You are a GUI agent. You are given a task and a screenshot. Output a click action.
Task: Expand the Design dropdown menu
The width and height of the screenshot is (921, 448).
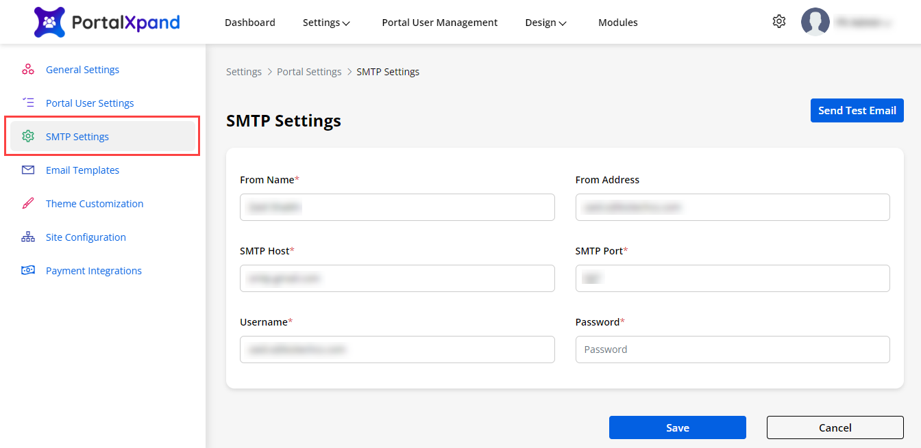pyautogui.click(x=545, y=23)
